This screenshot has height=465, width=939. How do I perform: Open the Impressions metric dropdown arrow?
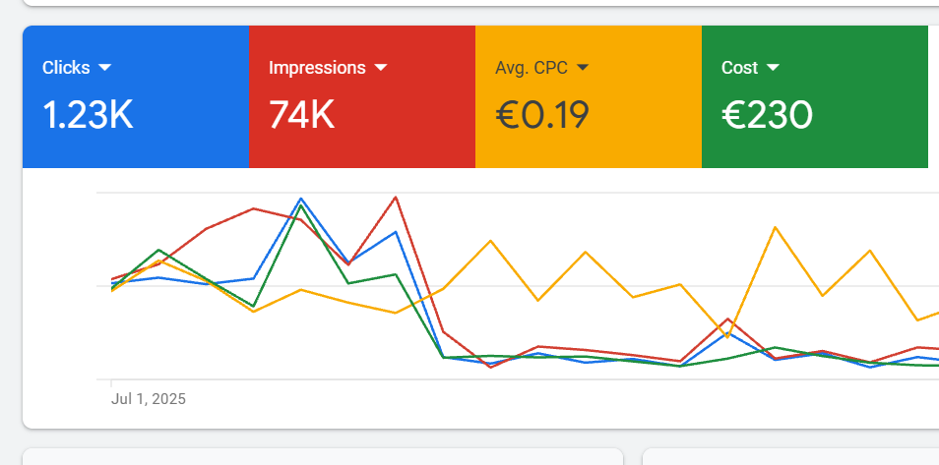[380, 68]
